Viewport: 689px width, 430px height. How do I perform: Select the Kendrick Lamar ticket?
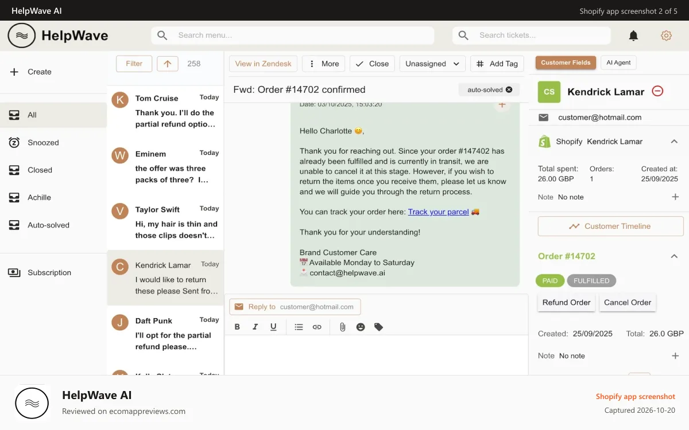click(165, 277)
